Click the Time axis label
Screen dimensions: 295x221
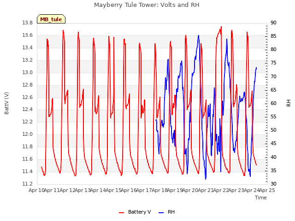pyautogui.click(x=261, y=198)
